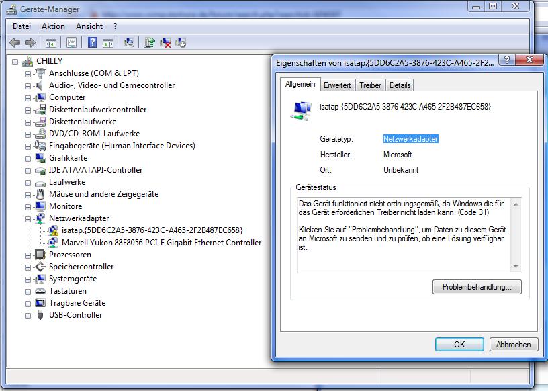548x391 pixels.
Task: Click the Back arrow in the toolbar
Action: (15, 43)
